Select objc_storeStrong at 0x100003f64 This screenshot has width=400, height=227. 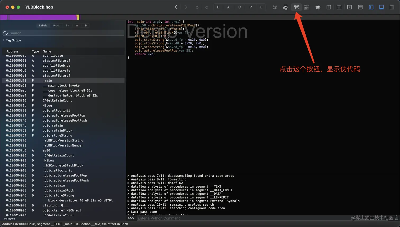pos(63,136)
